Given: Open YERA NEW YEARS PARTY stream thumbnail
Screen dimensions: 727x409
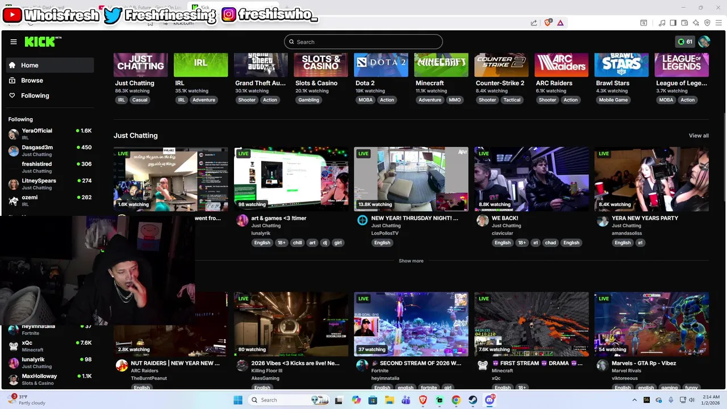Looking at the screenshot, I should point(651,179).
